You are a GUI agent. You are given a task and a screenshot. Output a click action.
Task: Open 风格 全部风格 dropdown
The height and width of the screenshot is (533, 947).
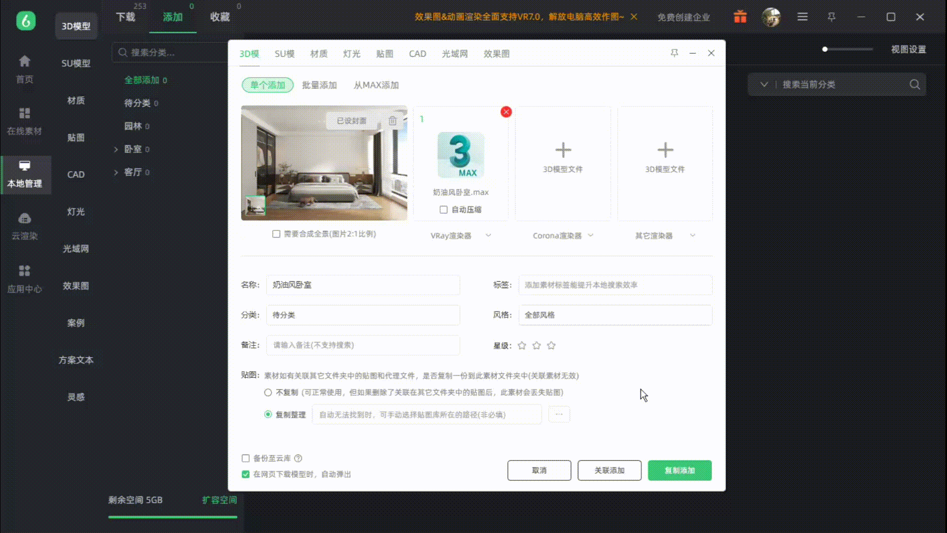(615, 315)
